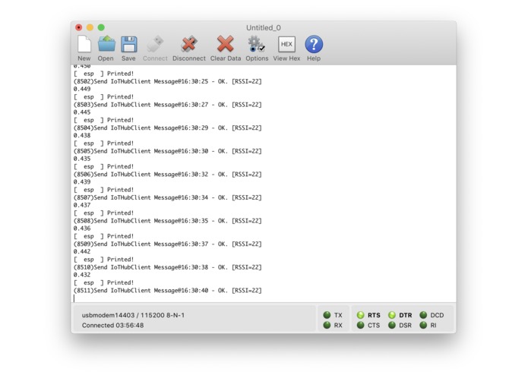The height and width of the screenshot is (375, 528).
Task: Click the Connected 03:56:48 status text
Action: [x=112, y=325]
